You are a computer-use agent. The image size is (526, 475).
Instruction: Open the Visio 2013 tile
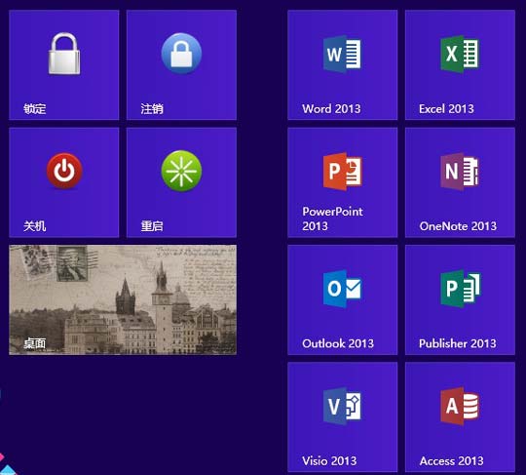[x=343, y=416]
